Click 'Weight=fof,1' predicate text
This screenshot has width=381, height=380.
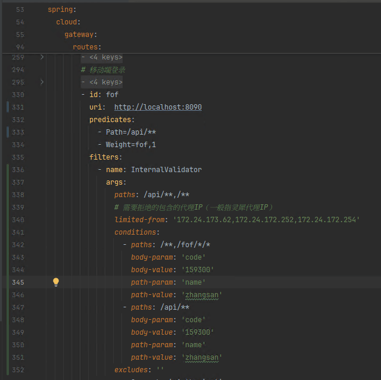(131, 145)
